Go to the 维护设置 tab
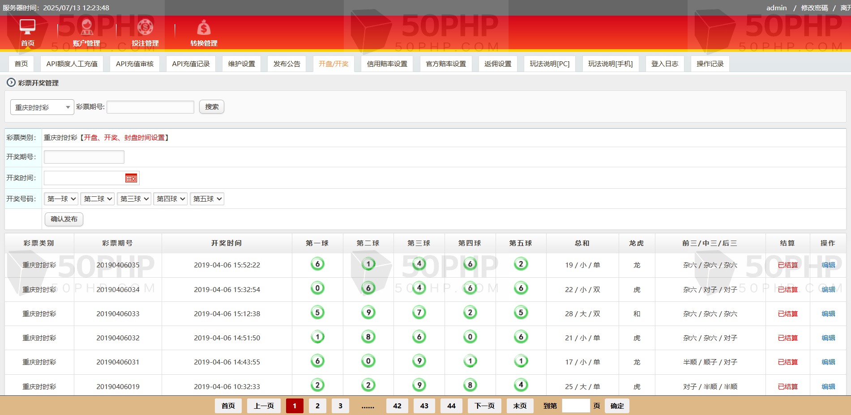The width and height of the screenshot is (851, 415). 241,64
